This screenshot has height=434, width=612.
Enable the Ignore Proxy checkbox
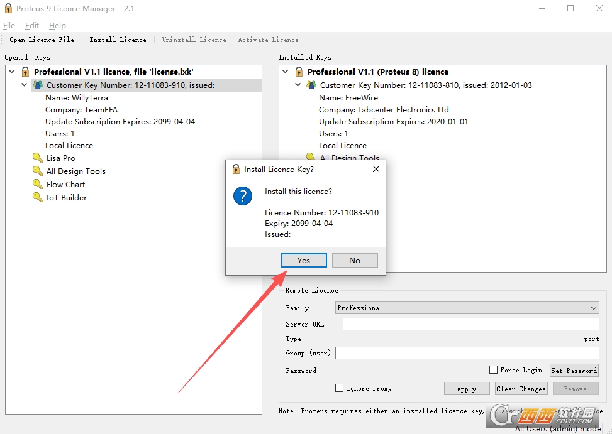[x=340, y=388]
